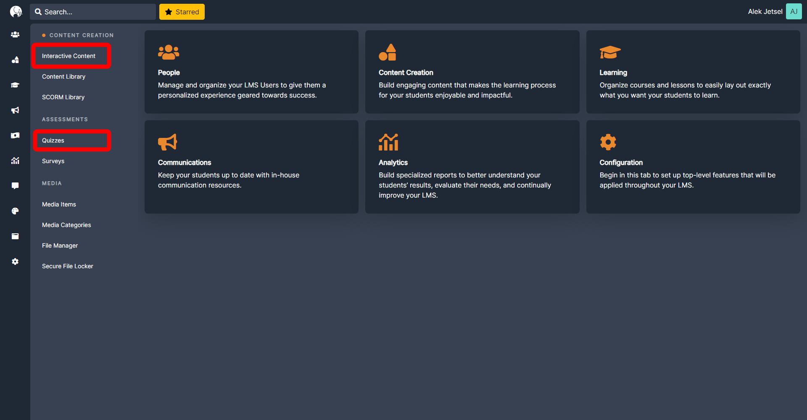Open the Configuration card title
This screenshot has width=807, height=420.
tap(621, 162)
